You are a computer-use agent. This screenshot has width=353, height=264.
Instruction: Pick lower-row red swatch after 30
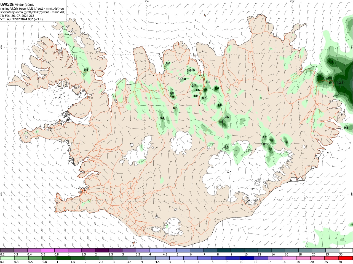(346, 258)
